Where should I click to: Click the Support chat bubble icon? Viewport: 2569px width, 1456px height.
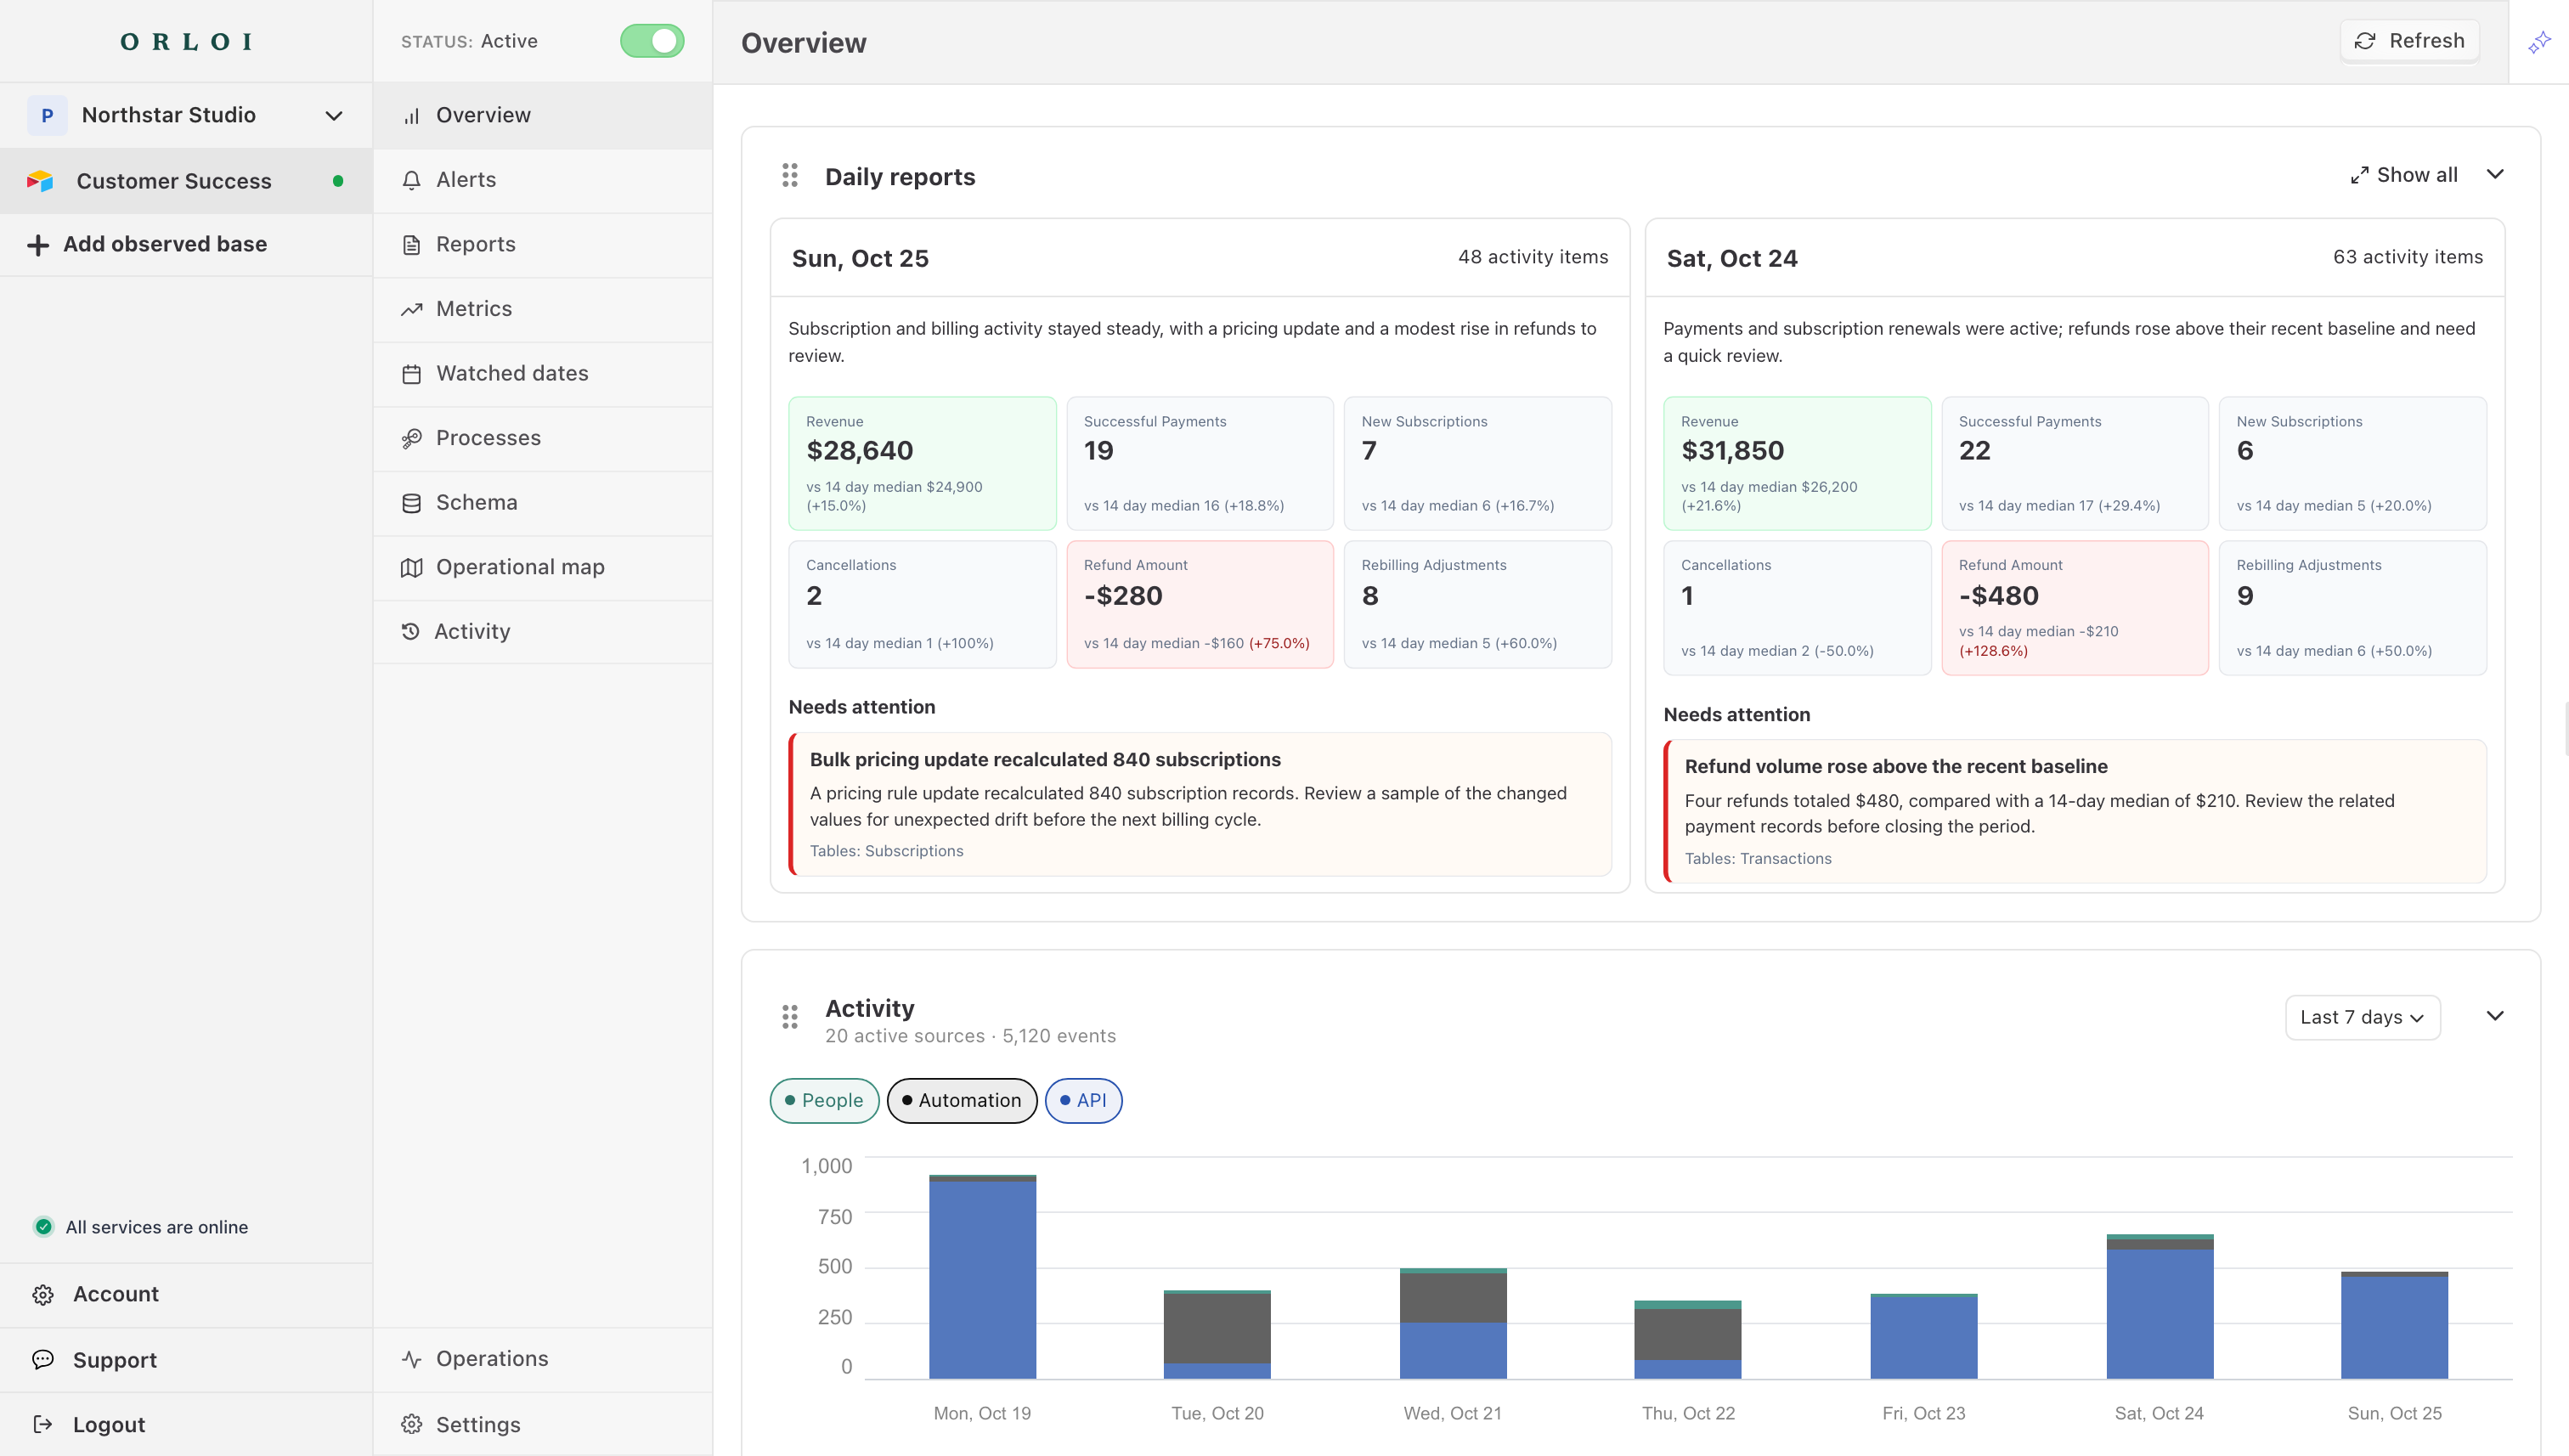[43, 1360]
